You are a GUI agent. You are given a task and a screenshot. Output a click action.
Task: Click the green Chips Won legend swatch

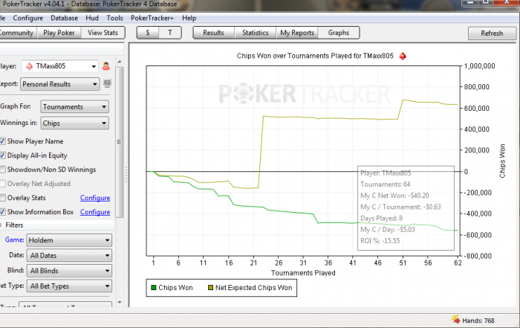(154, 288)
